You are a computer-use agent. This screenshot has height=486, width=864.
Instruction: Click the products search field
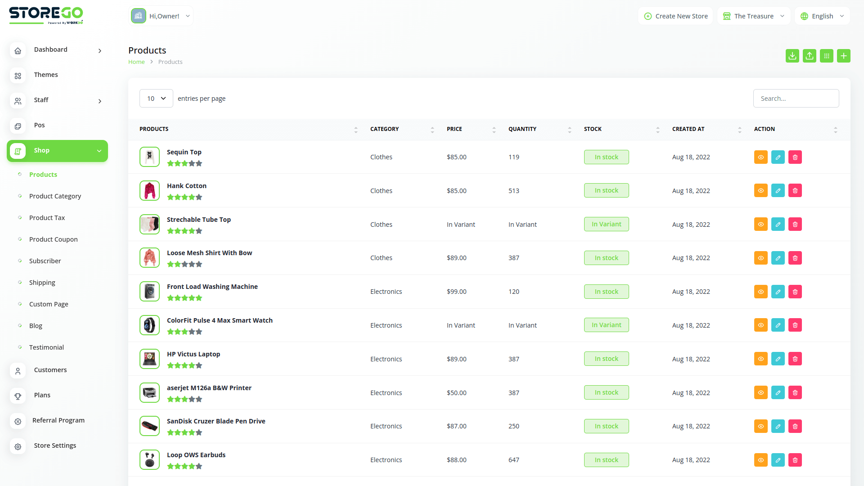[x=796, y=99]
